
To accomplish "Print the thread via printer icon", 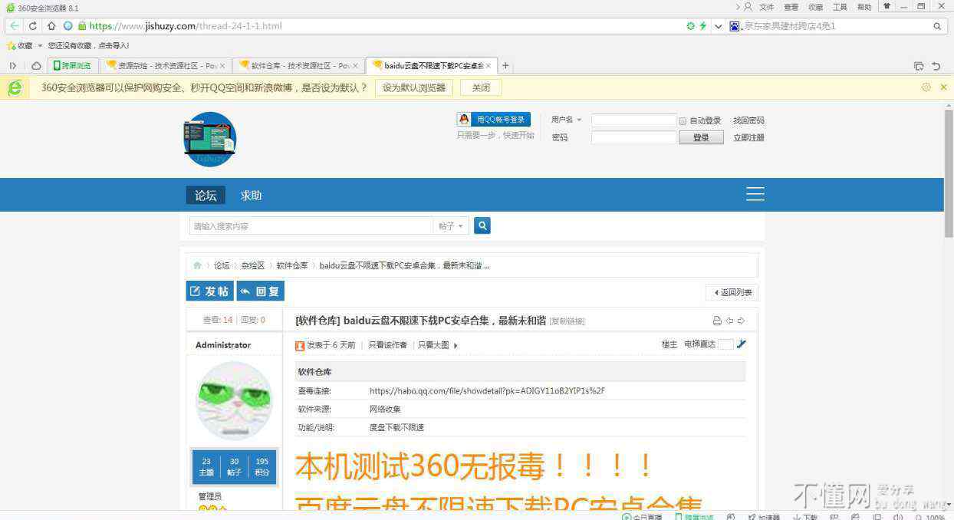I will [717, 321].
